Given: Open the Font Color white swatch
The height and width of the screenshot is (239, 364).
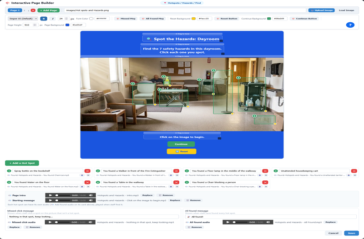Looking at the screenshot, I should (91, 19).
